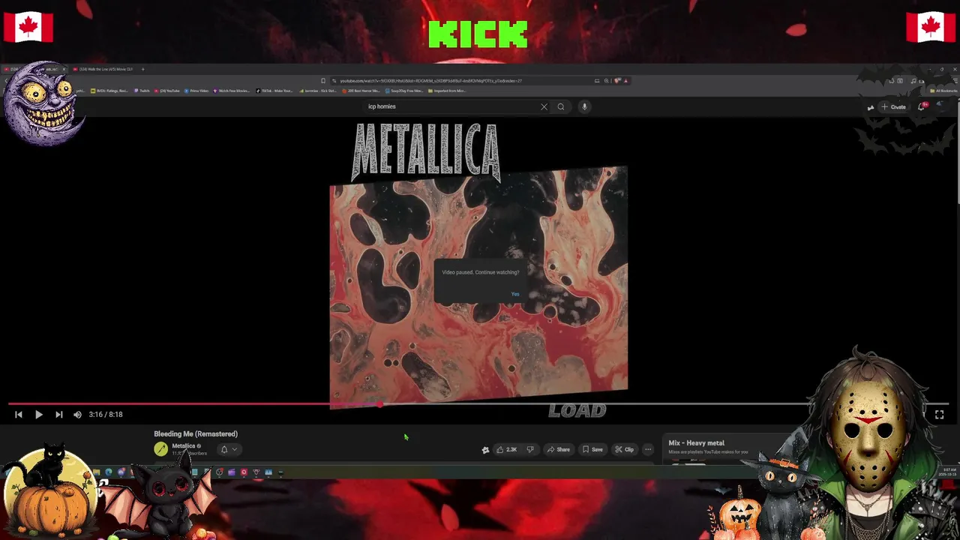
Task: Enter fullscreen mode on the player
Action: [x=939, y=414]
